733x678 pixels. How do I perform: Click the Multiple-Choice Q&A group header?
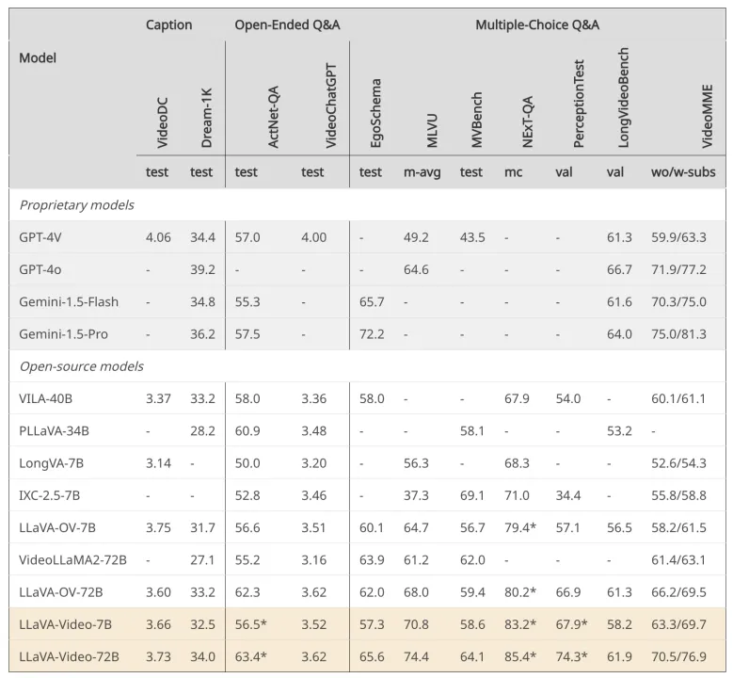coord(537,24)
